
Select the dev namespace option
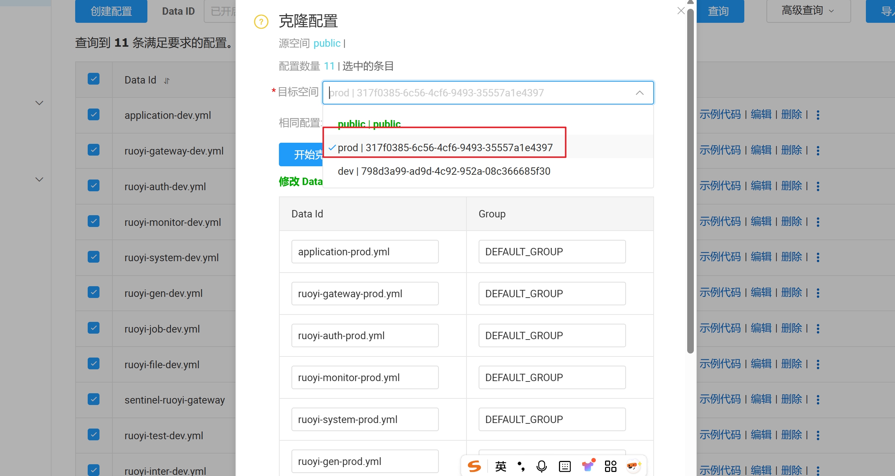[444, 171]
